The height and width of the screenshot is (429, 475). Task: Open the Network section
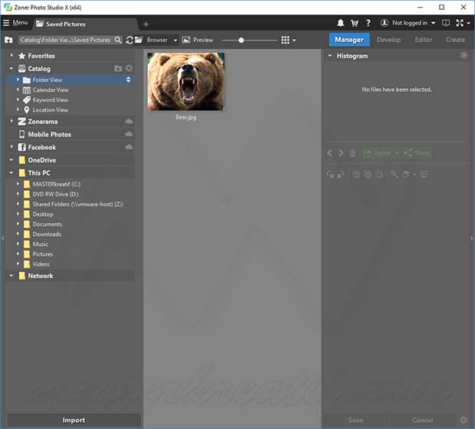41,276
